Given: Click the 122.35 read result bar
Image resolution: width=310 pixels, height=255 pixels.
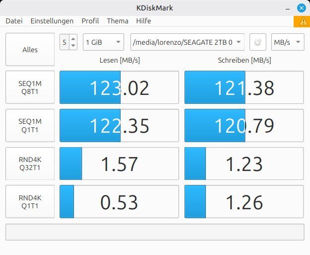Looking at the screenshot, I should 119,125.
